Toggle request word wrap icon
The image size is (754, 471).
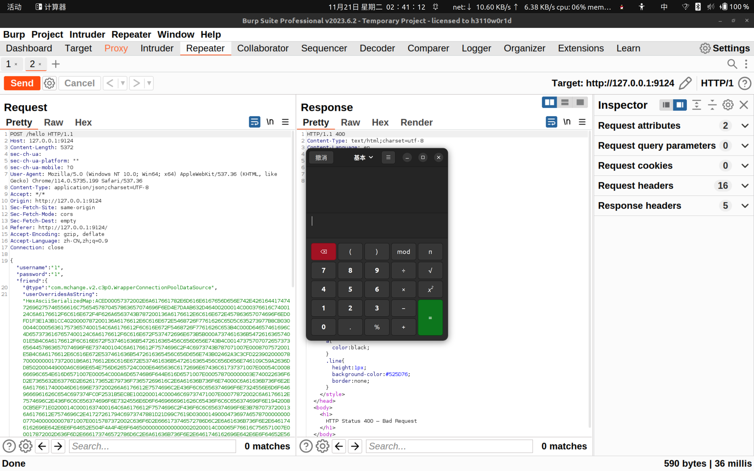coord(254,122)
